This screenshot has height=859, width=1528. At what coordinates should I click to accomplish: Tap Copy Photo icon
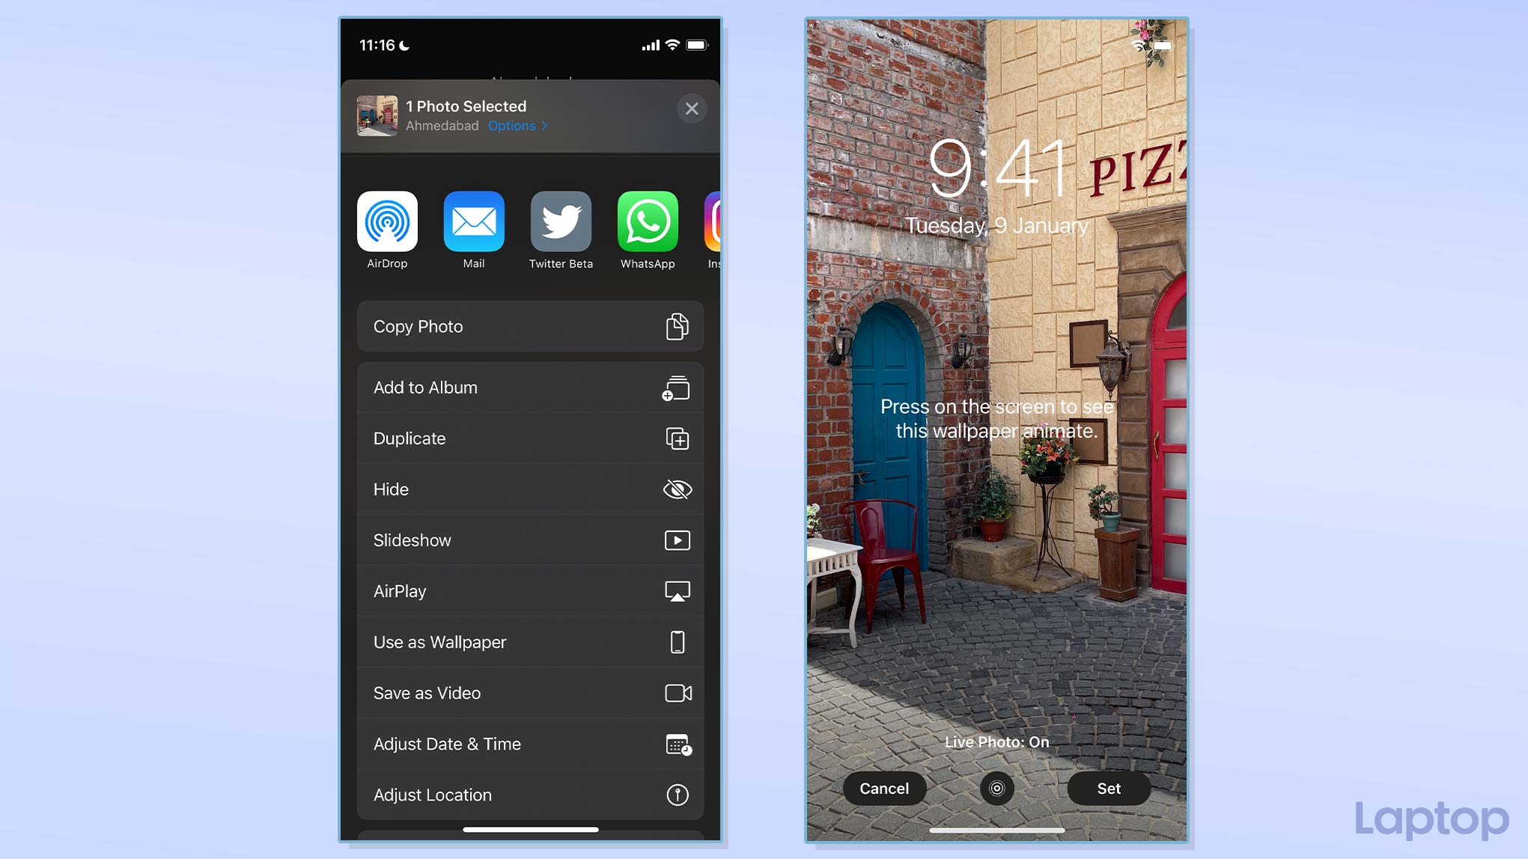(677, 326)
